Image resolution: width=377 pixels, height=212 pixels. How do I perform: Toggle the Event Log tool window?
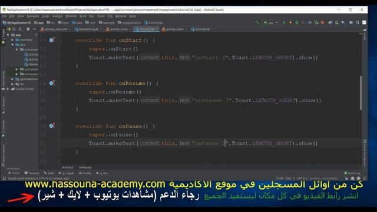click(352, 173)
